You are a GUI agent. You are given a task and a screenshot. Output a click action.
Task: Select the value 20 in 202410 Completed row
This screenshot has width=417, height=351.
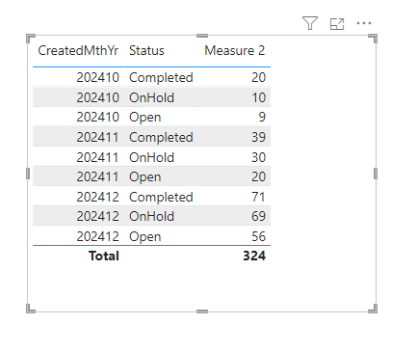pyautogui.click(x=258, y=77)
